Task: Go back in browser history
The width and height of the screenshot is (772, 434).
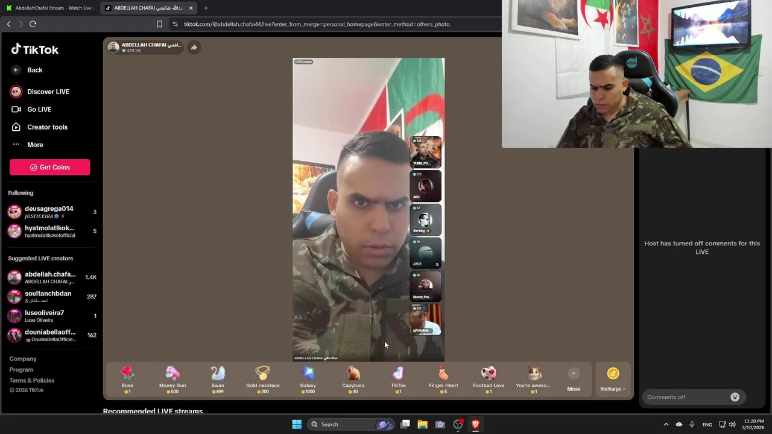Action: [9, 24]
